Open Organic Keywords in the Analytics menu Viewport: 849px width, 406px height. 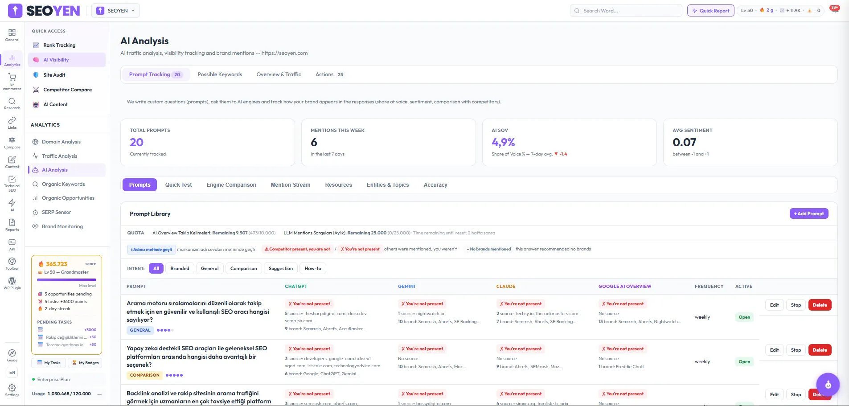coord(67,184)
